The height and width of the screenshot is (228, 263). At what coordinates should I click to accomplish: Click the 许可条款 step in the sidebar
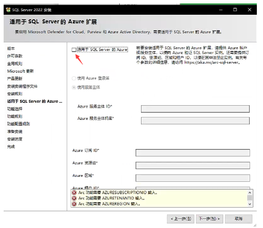pyautogui.click(x=15, y=56)
